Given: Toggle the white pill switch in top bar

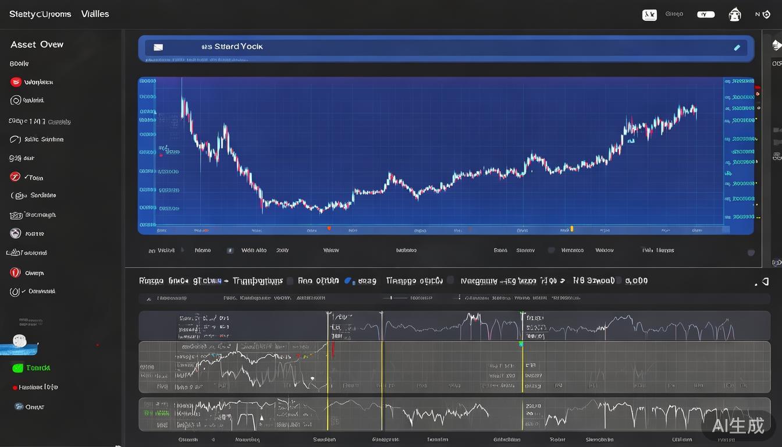Looking at the screenshot, I should pos(705,15).
